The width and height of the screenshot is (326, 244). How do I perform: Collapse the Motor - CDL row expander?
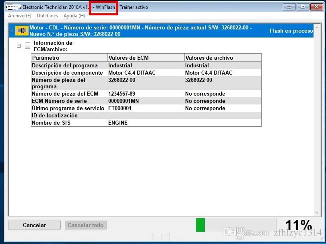tap(11, 31)
